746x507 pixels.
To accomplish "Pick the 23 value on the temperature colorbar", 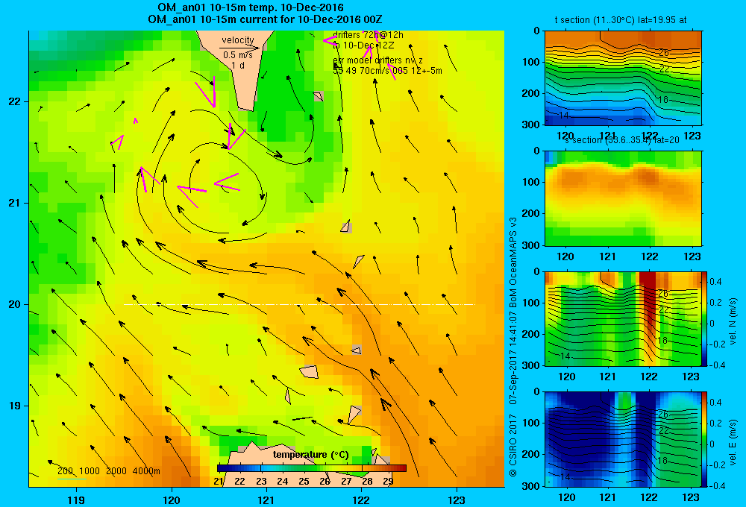I will point(261,482).
